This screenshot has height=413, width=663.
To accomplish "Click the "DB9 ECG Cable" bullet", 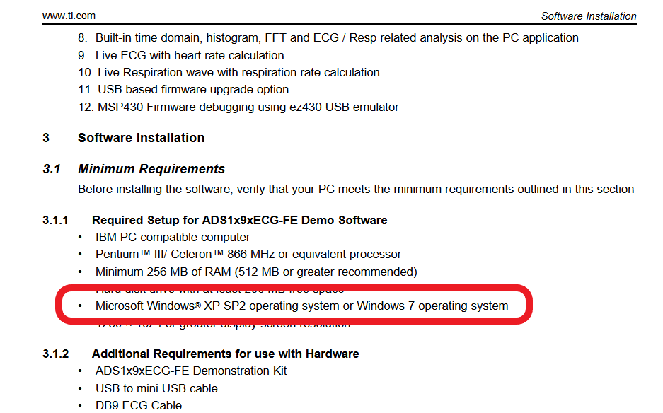I will pos(139,405).
